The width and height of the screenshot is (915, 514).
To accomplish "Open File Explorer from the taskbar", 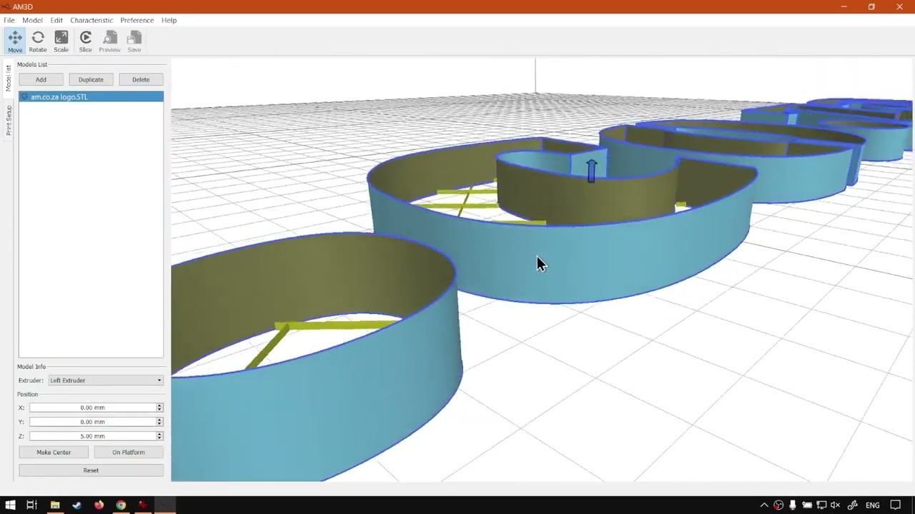I will (x=55, y=505).
